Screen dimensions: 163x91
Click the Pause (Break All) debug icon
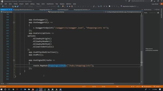(x=67, y=6)
